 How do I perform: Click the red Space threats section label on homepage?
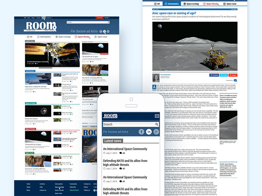30,129
